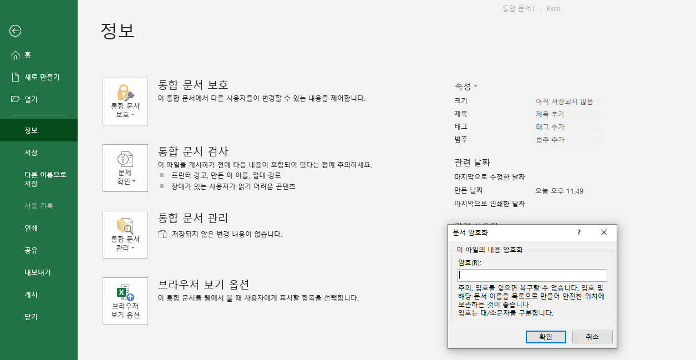Select the 정보 menu item
Image resolution: width=696 pixels, height=360 pixels.
[39, 130]
